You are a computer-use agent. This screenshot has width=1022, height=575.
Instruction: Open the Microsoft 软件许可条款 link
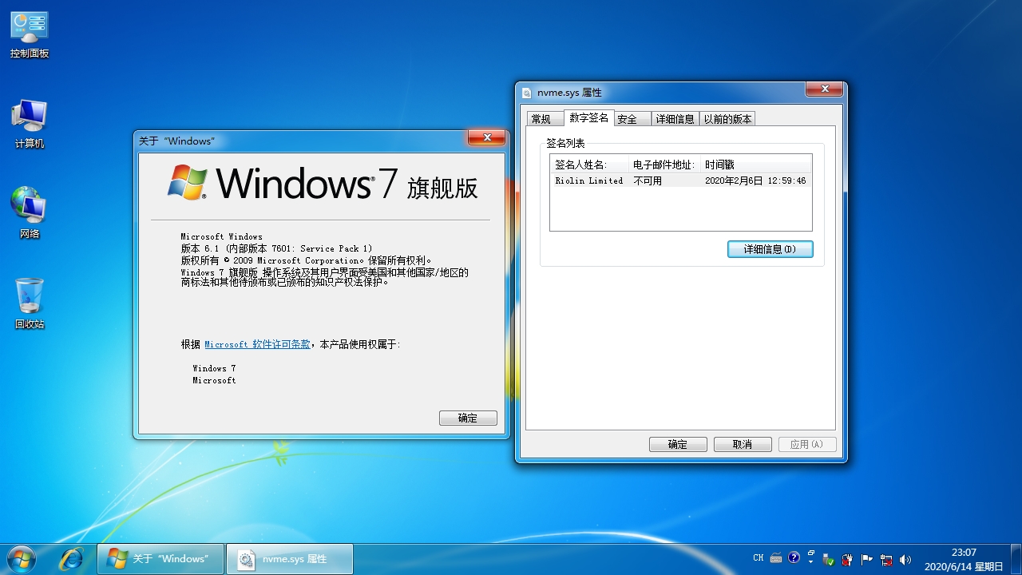click(257, 344)
